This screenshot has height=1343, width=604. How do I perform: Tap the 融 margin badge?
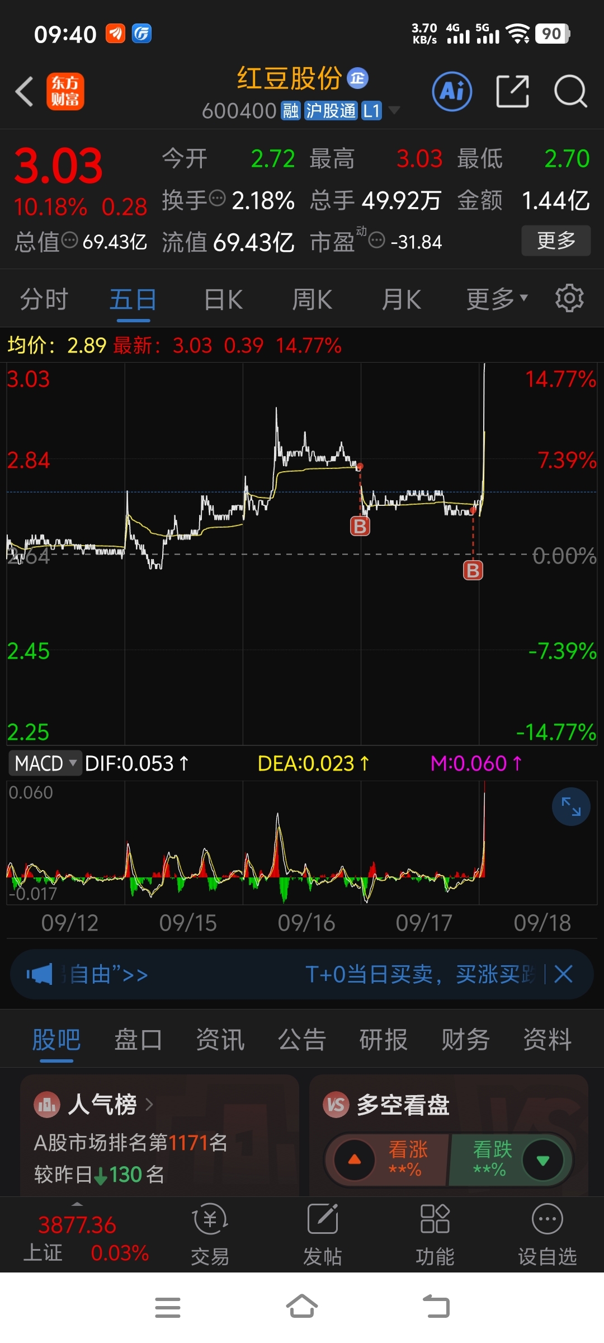click(x=291, y=111)
